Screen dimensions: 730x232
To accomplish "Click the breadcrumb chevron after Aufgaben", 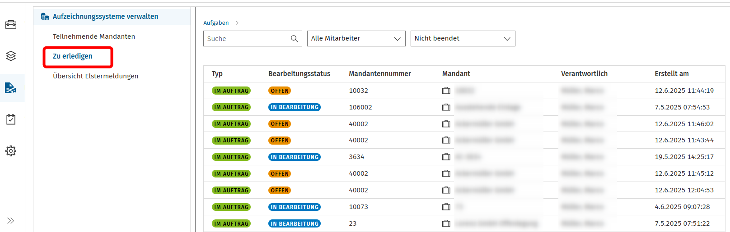I will tap(237, 23).
